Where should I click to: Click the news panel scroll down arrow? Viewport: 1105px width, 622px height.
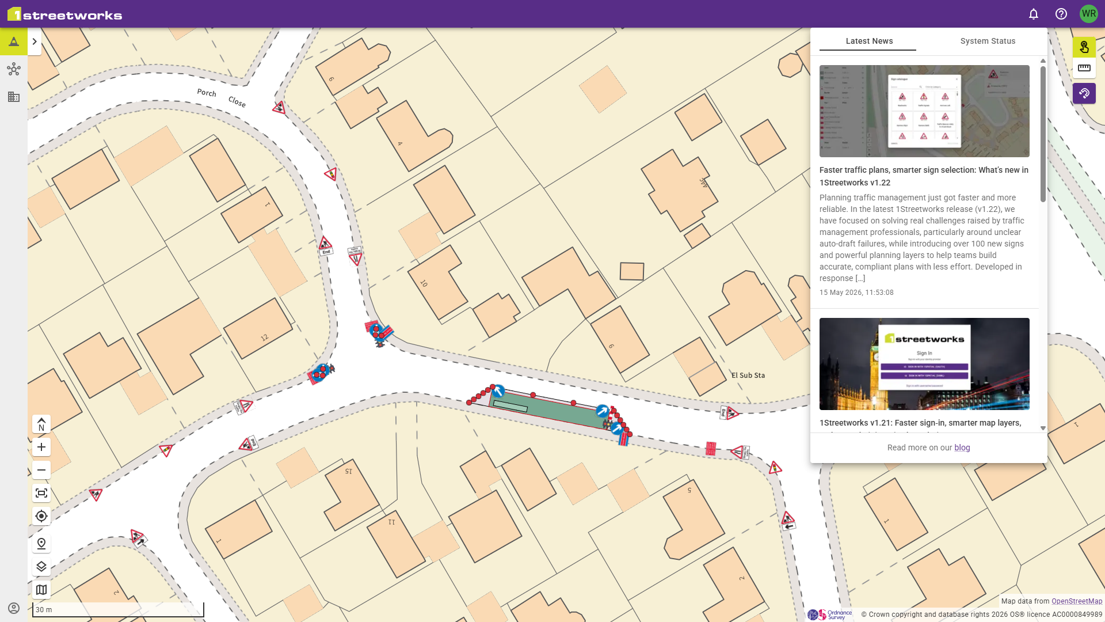tap(1043, 428)
